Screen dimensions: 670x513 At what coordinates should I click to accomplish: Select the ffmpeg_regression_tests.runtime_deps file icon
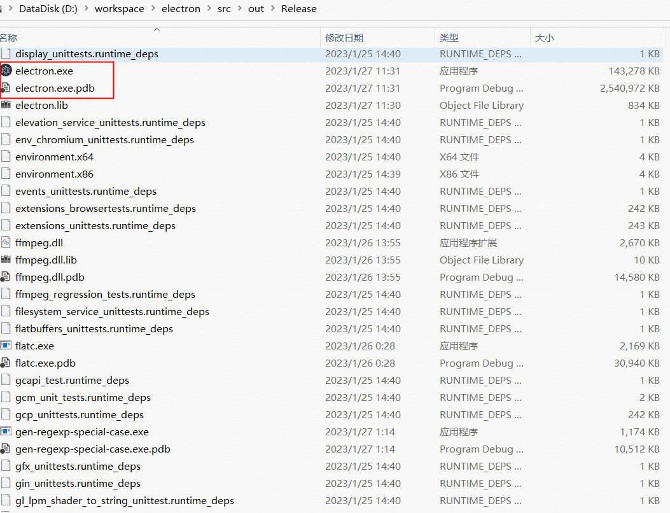coord(6,294)
